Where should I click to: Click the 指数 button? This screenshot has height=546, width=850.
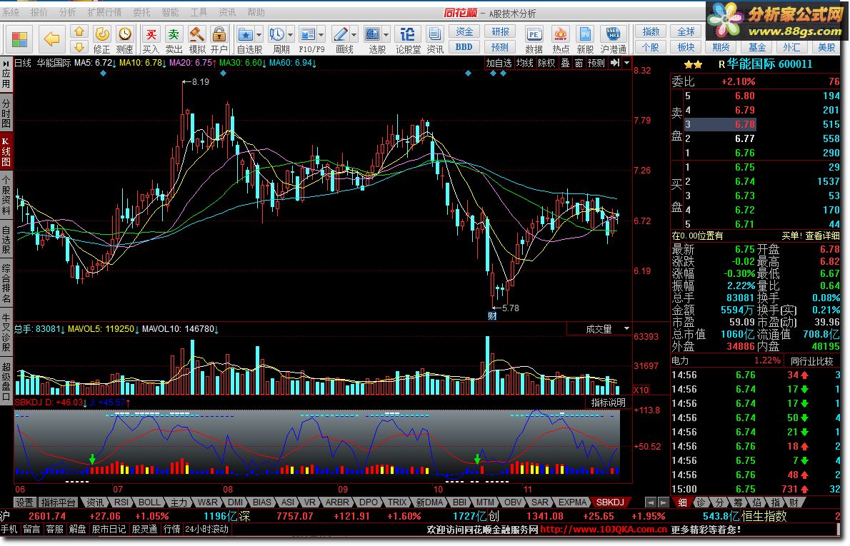(651, 31)
